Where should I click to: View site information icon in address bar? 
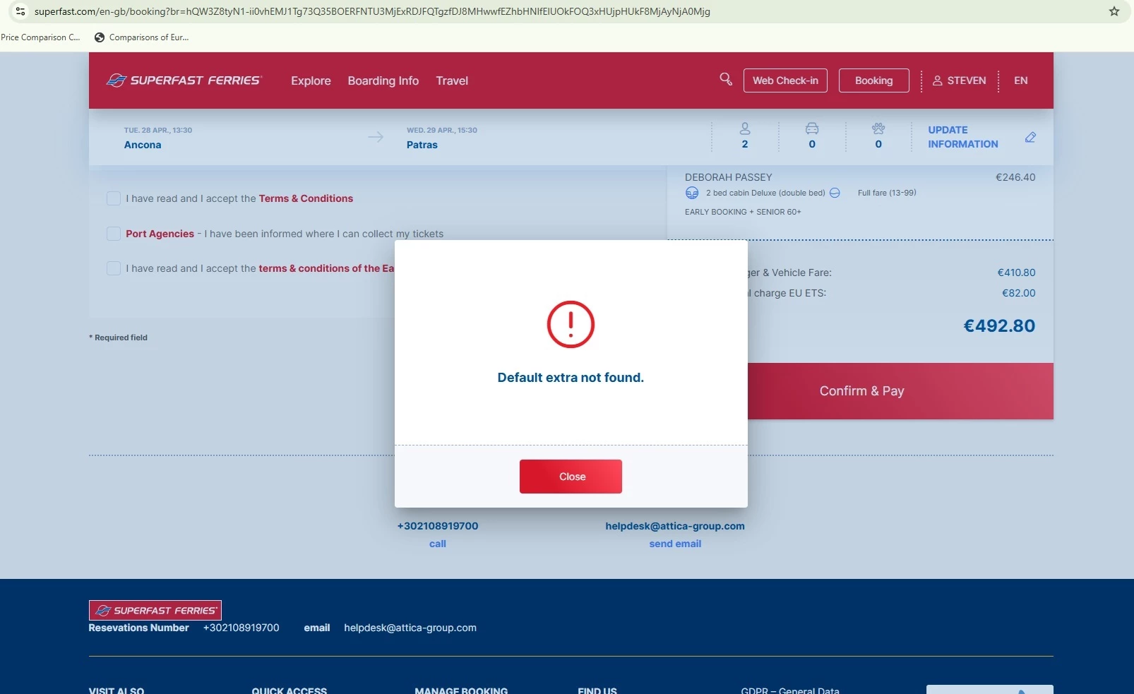[20, 11]
